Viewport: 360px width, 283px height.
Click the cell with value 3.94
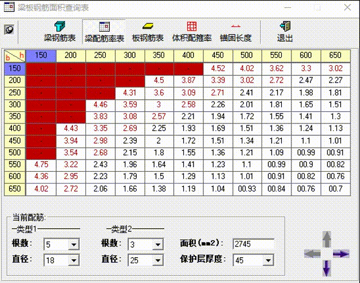coord(71,141)
